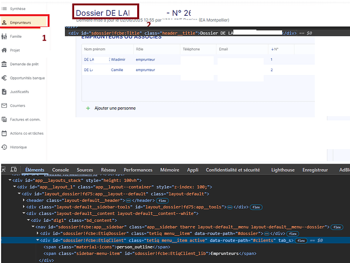
Task: Open the Synthèse list icon in sidebar
Action: [4, 9]
